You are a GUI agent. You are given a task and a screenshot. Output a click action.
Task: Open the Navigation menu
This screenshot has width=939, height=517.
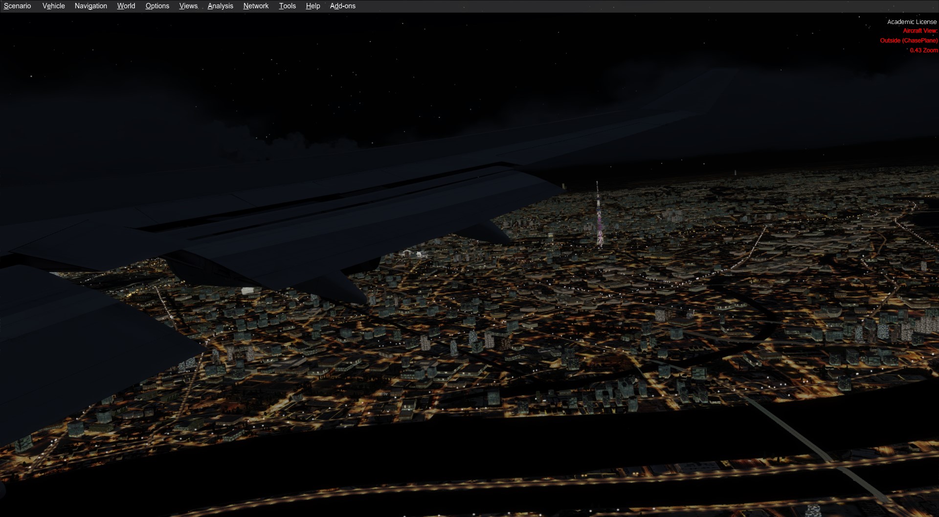pyautogui.click(x=90, y=6)
